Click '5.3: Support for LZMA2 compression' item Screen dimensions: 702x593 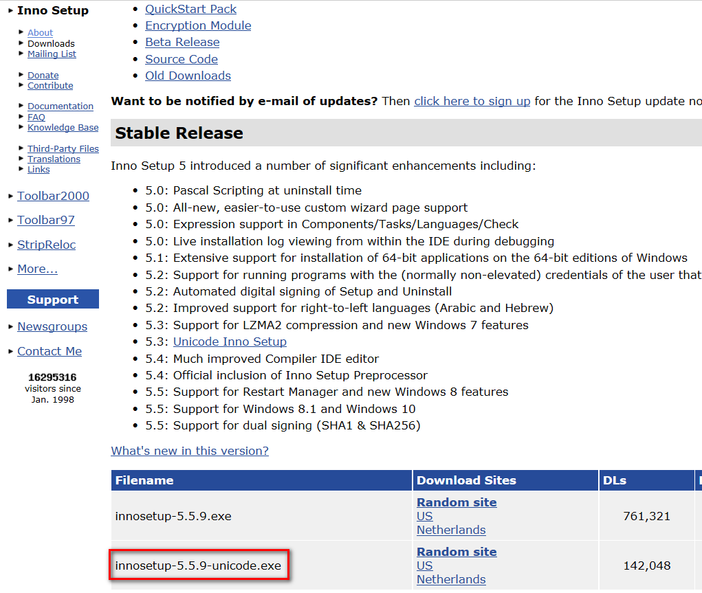click(337, 325)
